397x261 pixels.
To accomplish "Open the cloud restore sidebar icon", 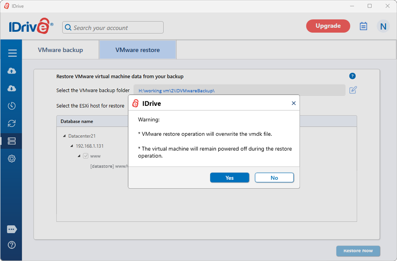I will point(11,88).
